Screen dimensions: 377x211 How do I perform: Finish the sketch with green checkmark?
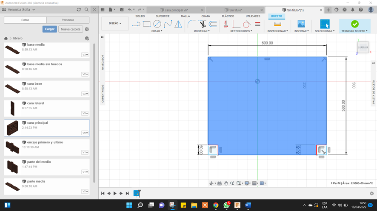pos(354,24)
